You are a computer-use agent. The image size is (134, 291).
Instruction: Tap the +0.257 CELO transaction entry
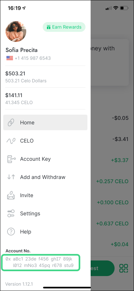point(112,181)
